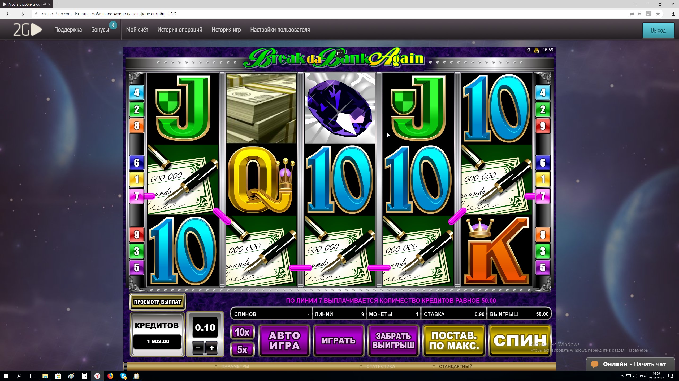This screenshot has height=381, width=679.
Task: Open game help question mark icon
Action: [529, 50]
